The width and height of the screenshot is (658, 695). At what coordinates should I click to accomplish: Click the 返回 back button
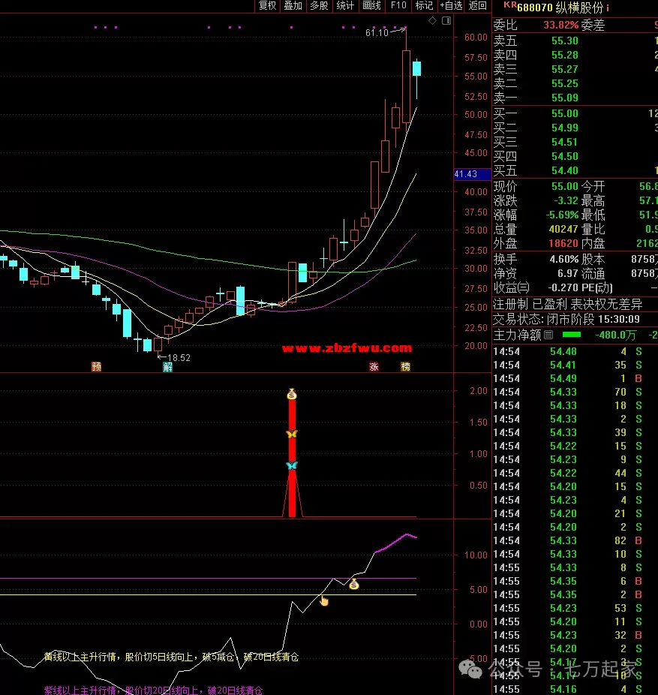[478, 6]
